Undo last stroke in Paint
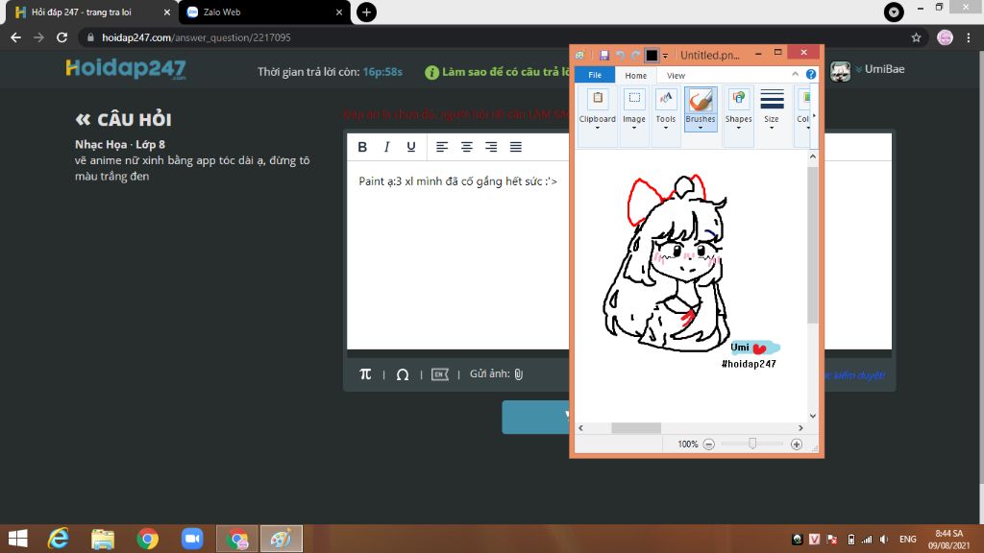This screenshot has width=984, height=553. (x=620, y=55)
